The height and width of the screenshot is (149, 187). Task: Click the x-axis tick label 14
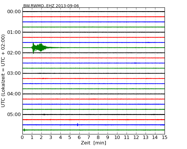click(155, 137)
